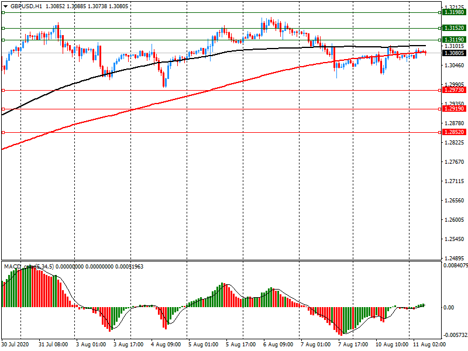Click the left handle of the 1.28520 line
The height and width of the screenshot is (351, 468).
(x=3, y=132)
